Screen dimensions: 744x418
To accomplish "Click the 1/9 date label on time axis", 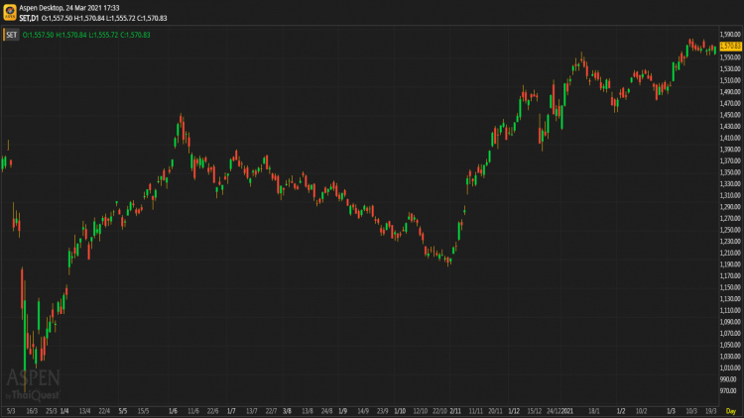I will (342, 411).
